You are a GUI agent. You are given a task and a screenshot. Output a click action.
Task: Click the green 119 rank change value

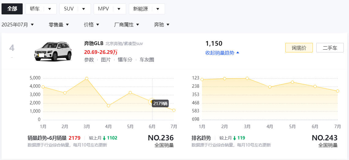tap(241, 138)
